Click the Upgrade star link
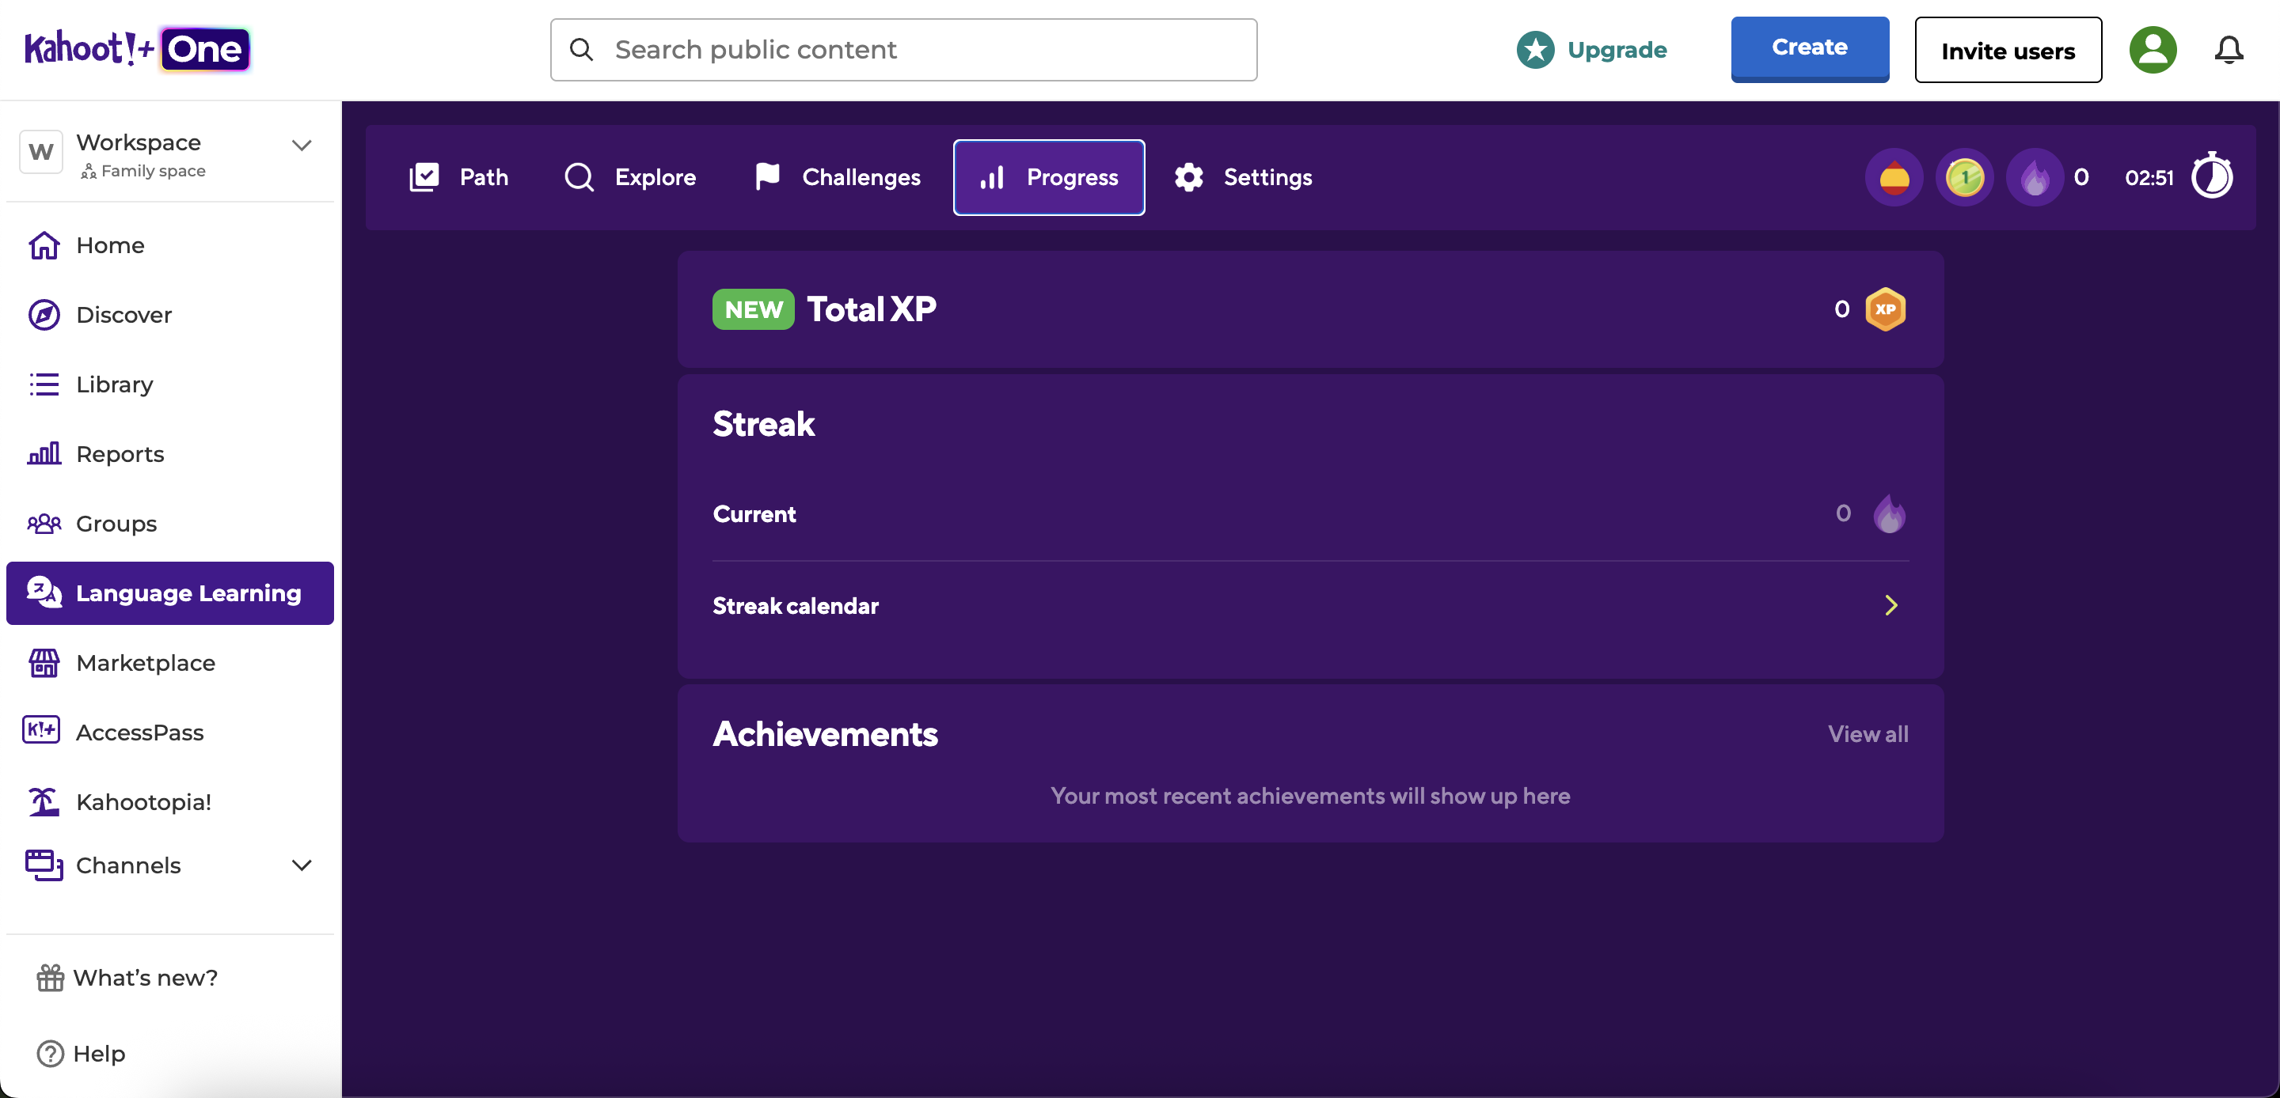 [1590, 51]
